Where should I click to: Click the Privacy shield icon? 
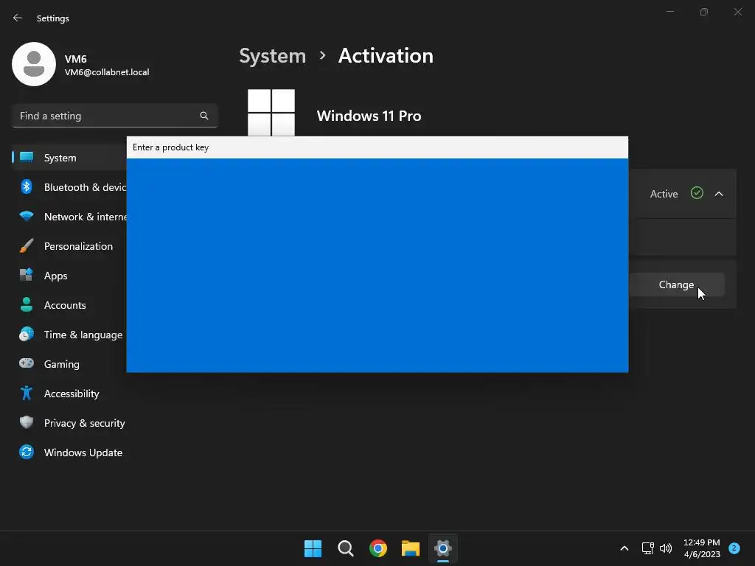(x=27, y=422)
